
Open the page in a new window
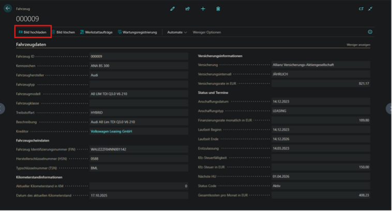[x=361, y=9]
